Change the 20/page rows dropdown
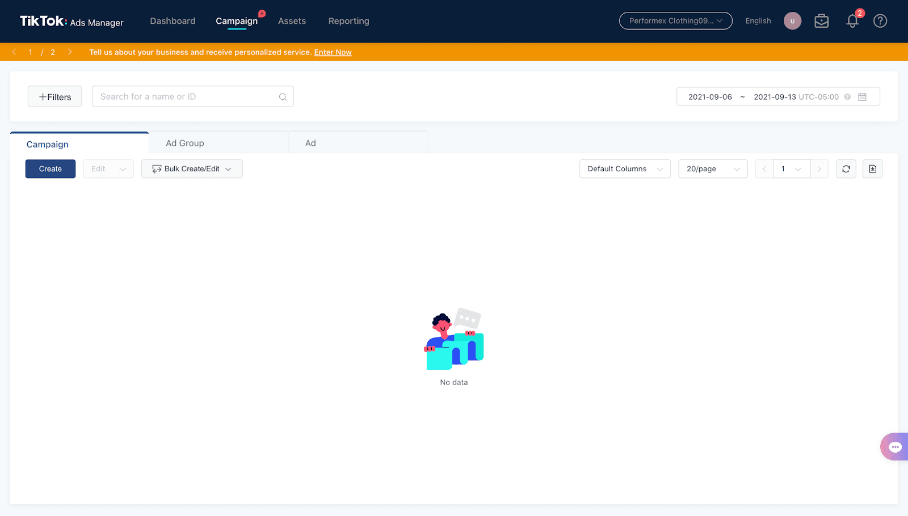Screen dimensions: 908x516 (x=713, y=169)
